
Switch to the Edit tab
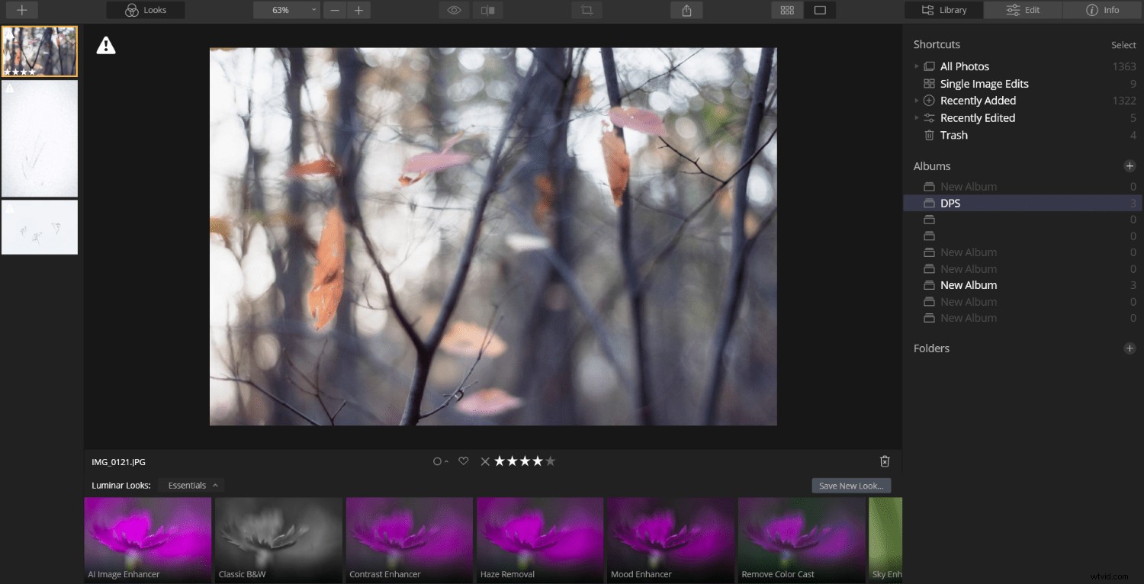coord(1023,10)
